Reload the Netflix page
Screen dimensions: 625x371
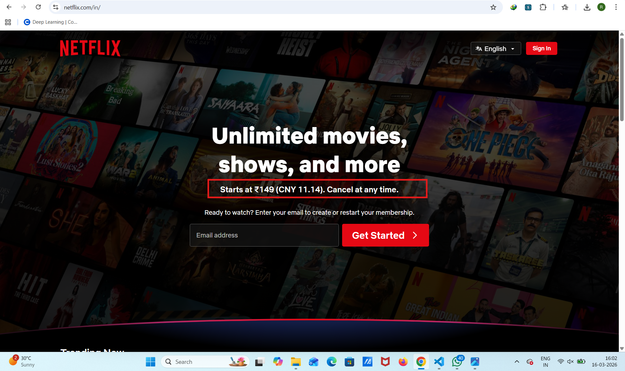(38, 7)
